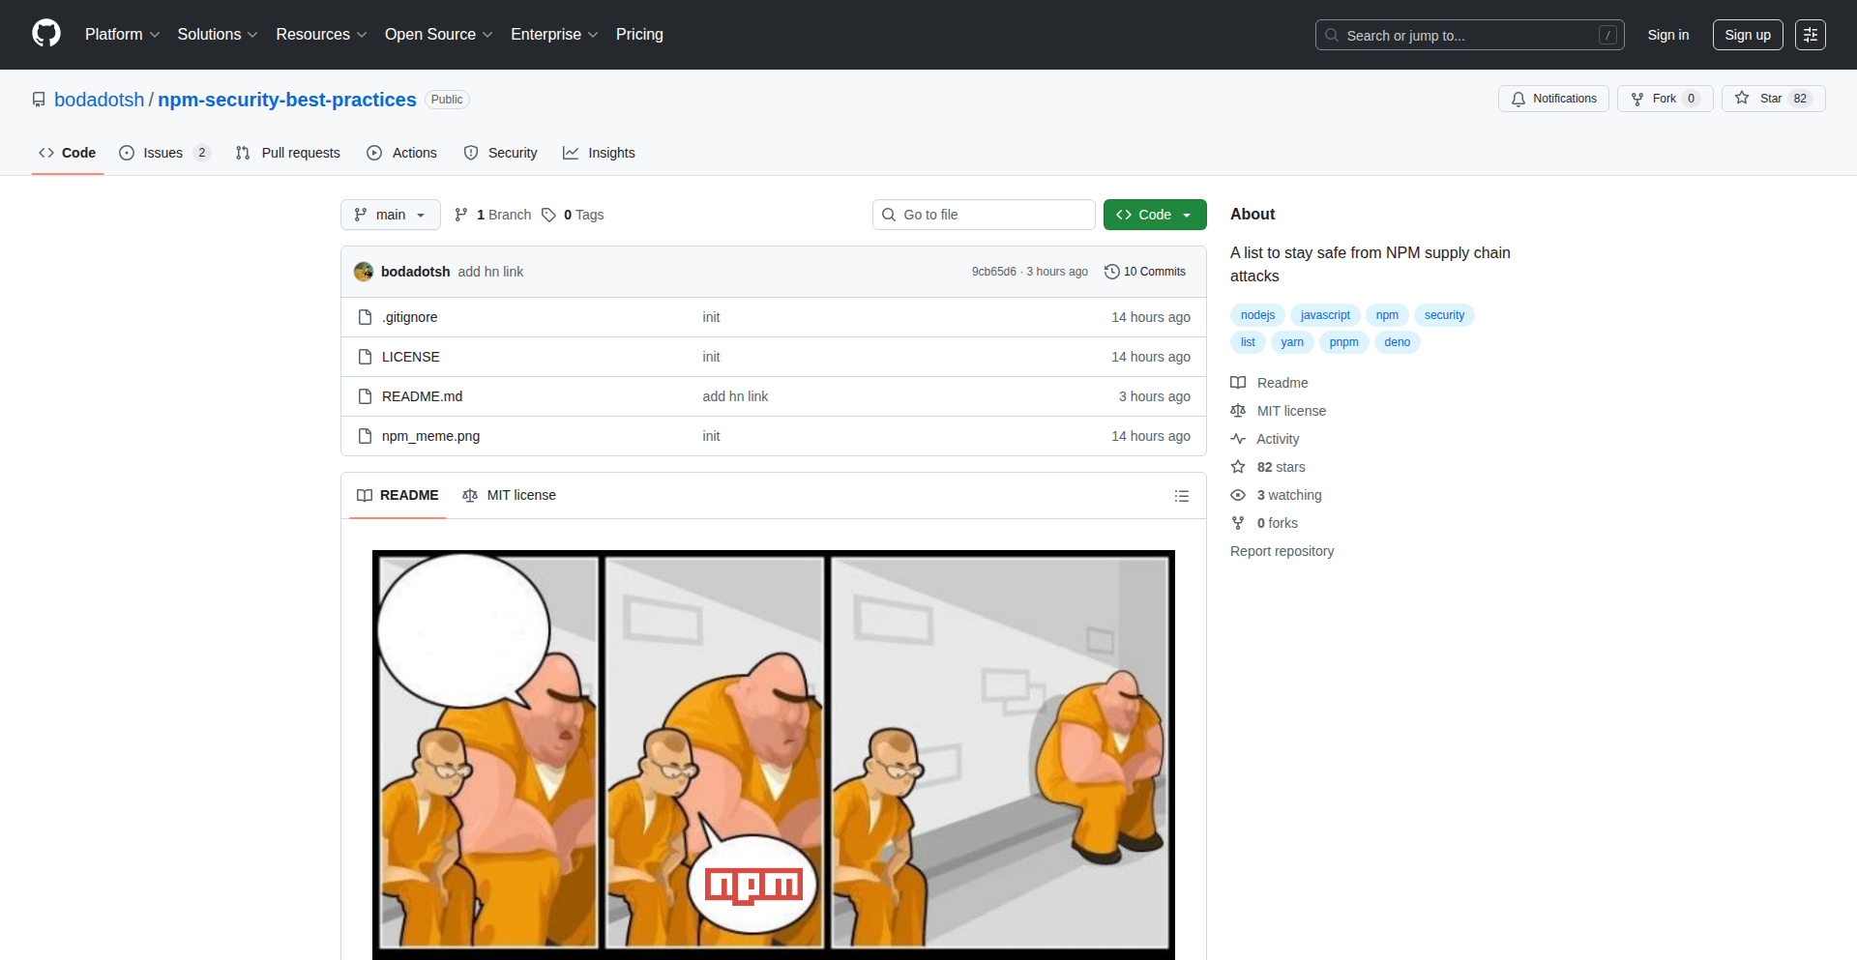Viewport: 1857px width, 960px height.
Task: Fork the repository
Action: [1665, 99]
